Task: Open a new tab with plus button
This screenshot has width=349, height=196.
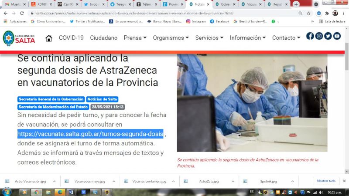Action: pos(296,4)
